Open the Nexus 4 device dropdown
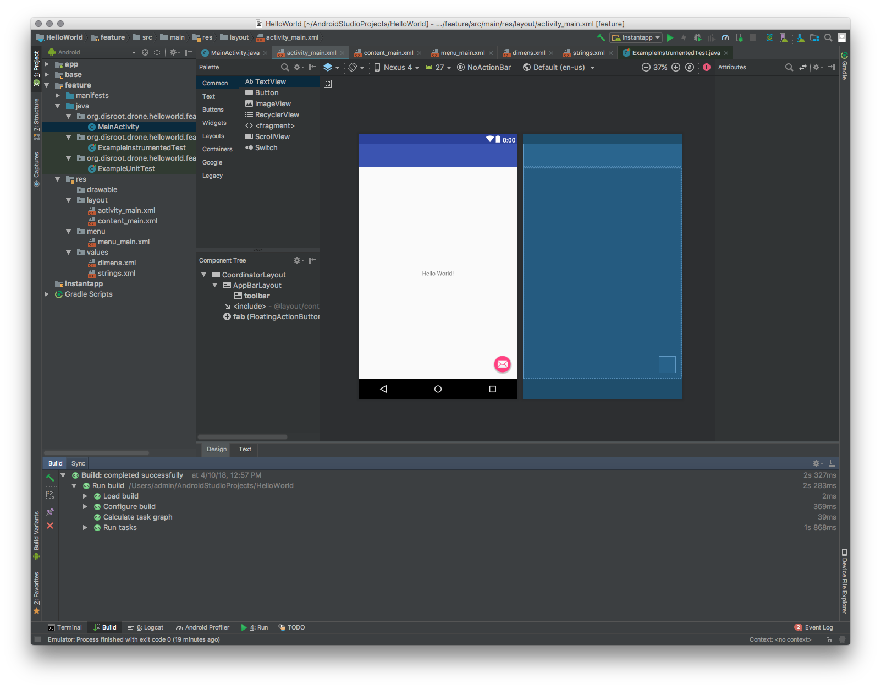The height and width of the screenshot is (689, 881). [397, 68]
